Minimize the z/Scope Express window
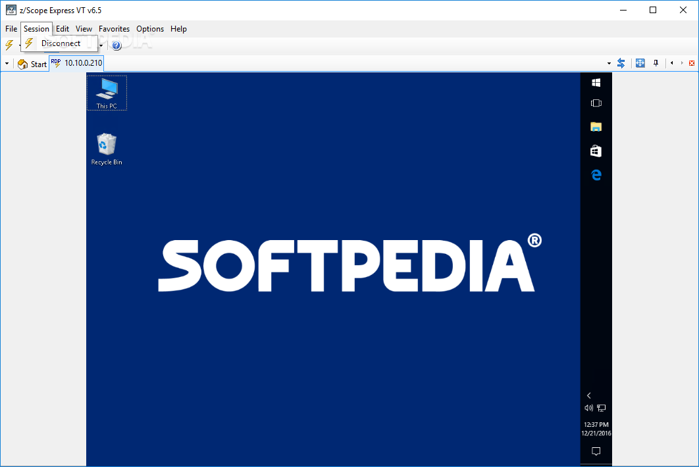Viewport: 699px width, 467px height. pos(623,10)
